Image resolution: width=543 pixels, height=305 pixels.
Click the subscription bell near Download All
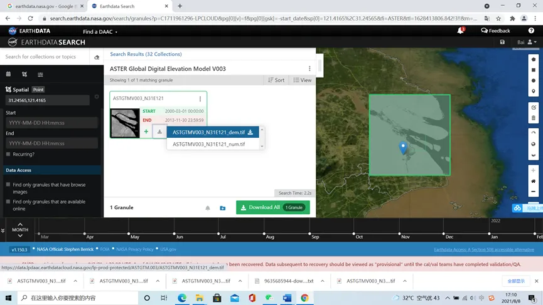pyautogui.click(x=207, y=207)
